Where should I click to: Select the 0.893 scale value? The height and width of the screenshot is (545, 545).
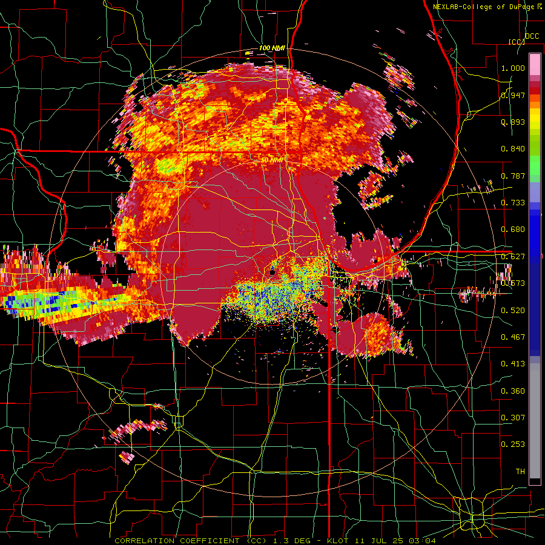pyautogui.click(x=513, y=122)
